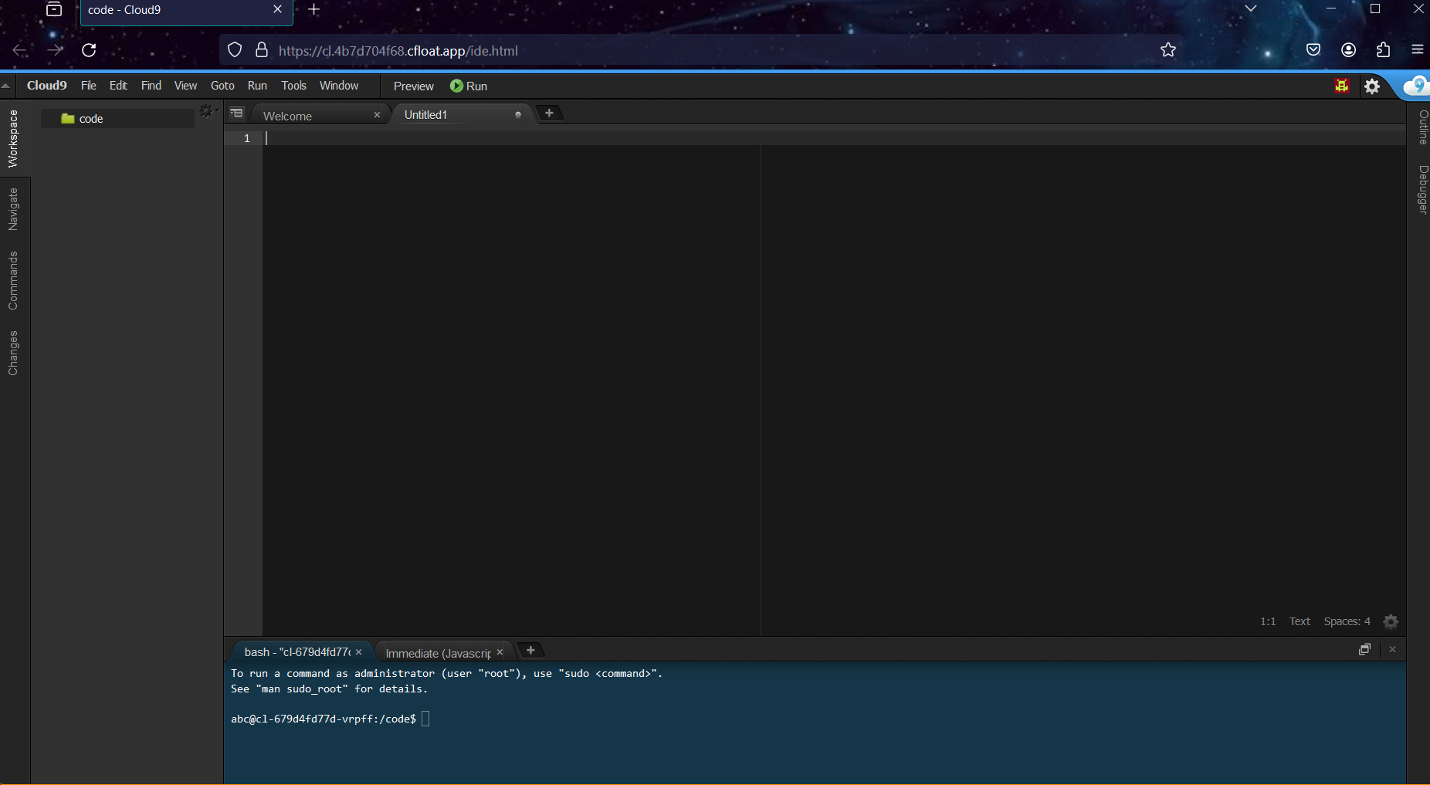Open the recent browsing tab-history icon
This screenshot has width=1430, height=785.
54,9
